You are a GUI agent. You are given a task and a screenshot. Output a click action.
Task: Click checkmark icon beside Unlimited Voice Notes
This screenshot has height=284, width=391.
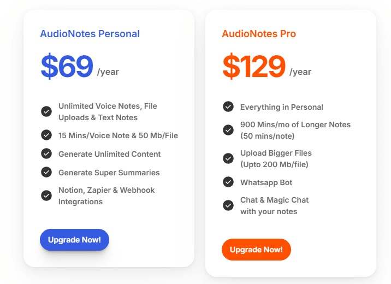click(46, 111)
